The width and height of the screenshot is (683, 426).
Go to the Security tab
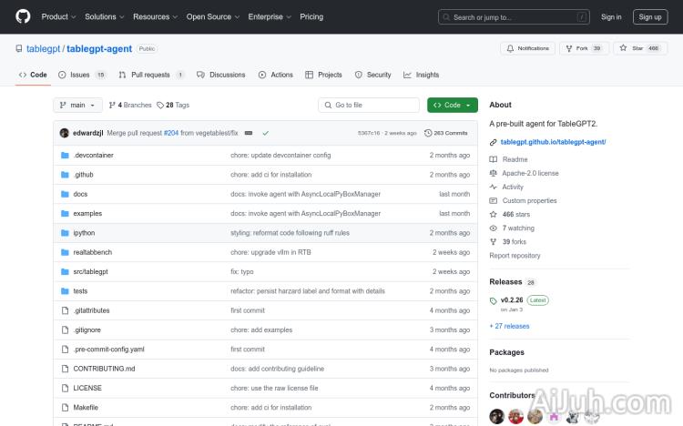[373, 75]
